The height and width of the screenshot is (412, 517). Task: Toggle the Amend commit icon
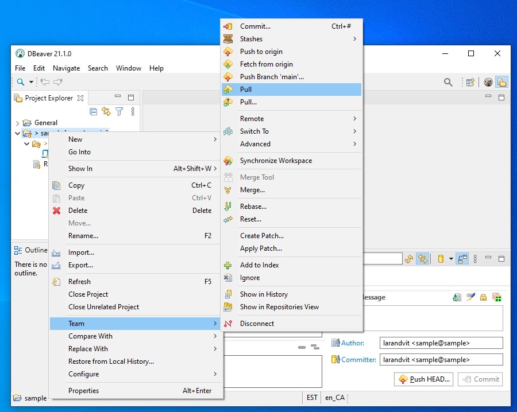point(457,297)
